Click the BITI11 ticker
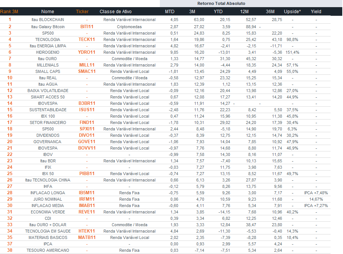 coord(87,27)
